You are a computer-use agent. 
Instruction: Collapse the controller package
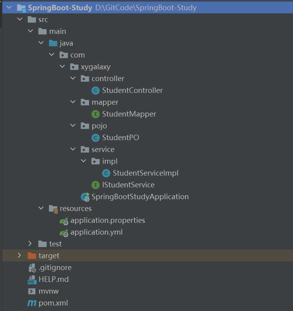click(72, 79)
